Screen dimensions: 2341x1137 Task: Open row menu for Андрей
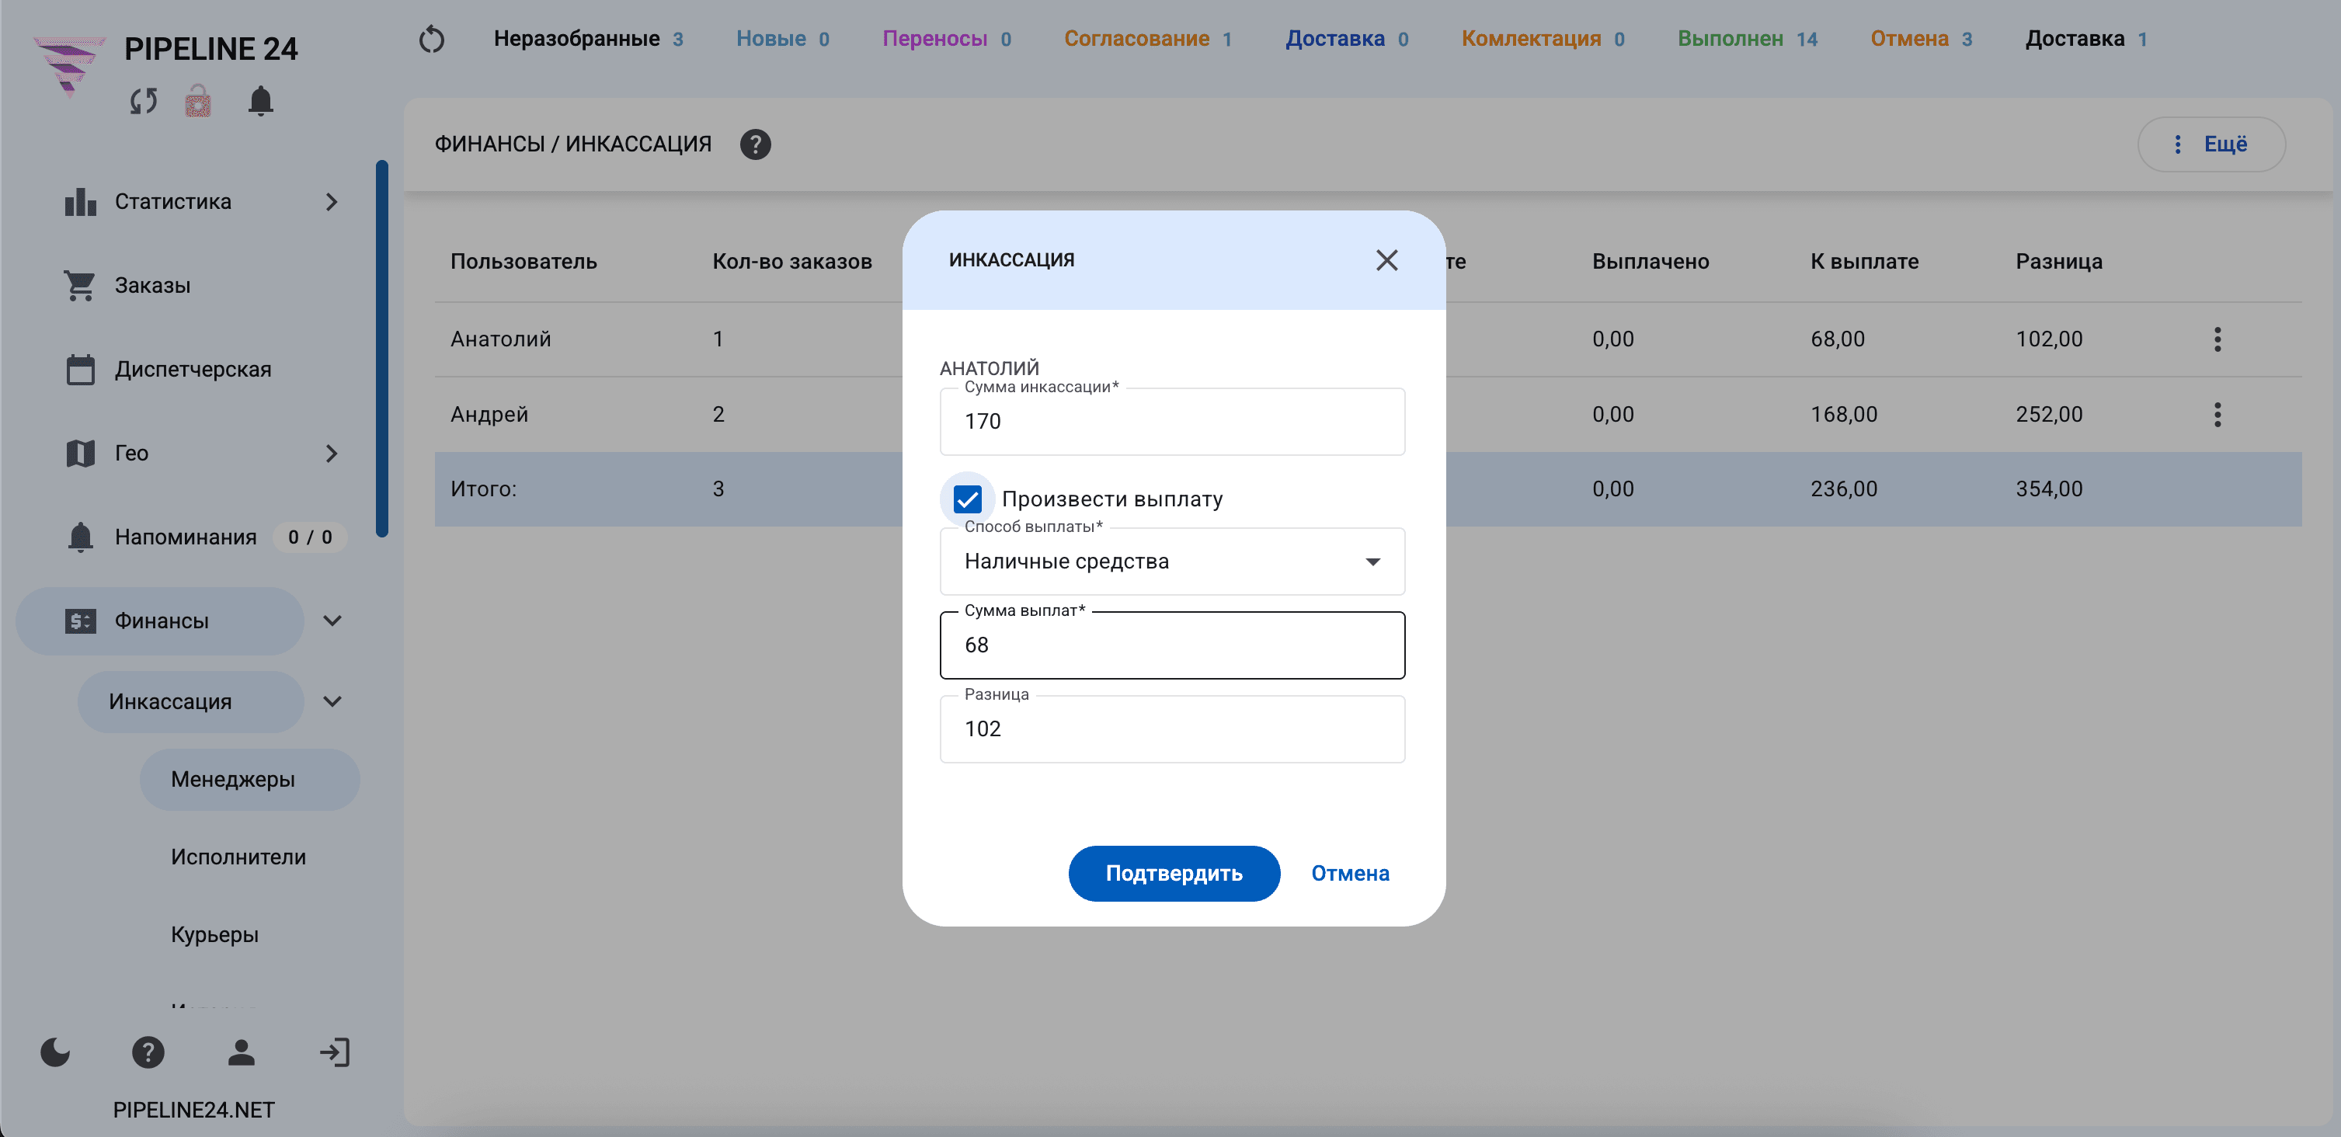click(2218, 415)
